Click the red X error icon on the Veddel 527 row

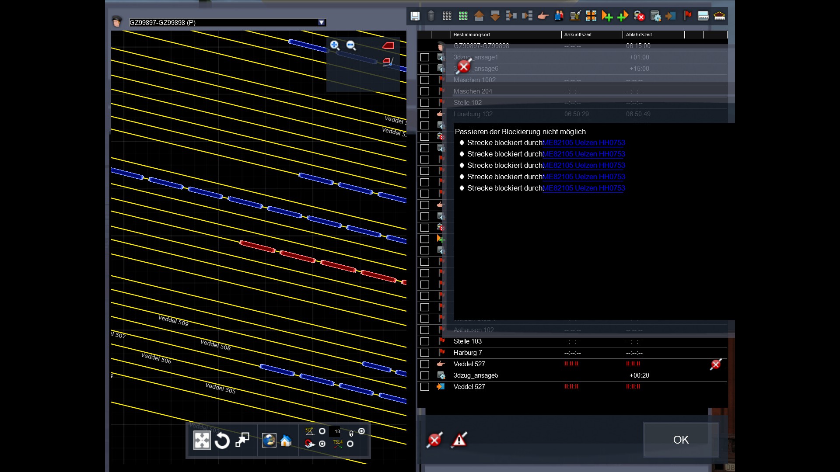tap(716, 364)
